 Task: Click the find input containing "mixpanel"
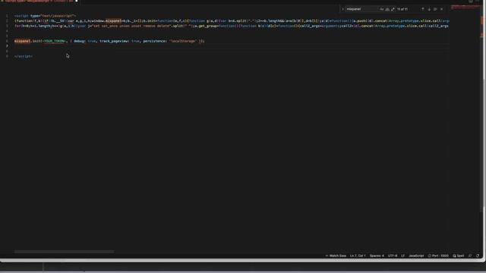[361, 9]
